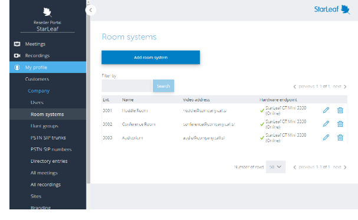
Task: Click the Meetings sidebar icon
Action: (x=17, y=44)
